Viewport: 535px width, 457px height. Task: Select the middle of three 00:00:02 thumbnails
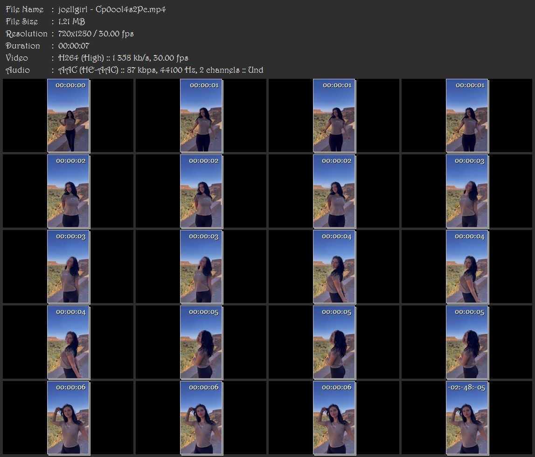(x=201, y=191)
